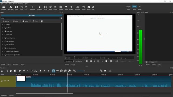Open the Jobs toolbar icon
The height and width of the screenshot is (97, 173).
click(x=93, y=8)
